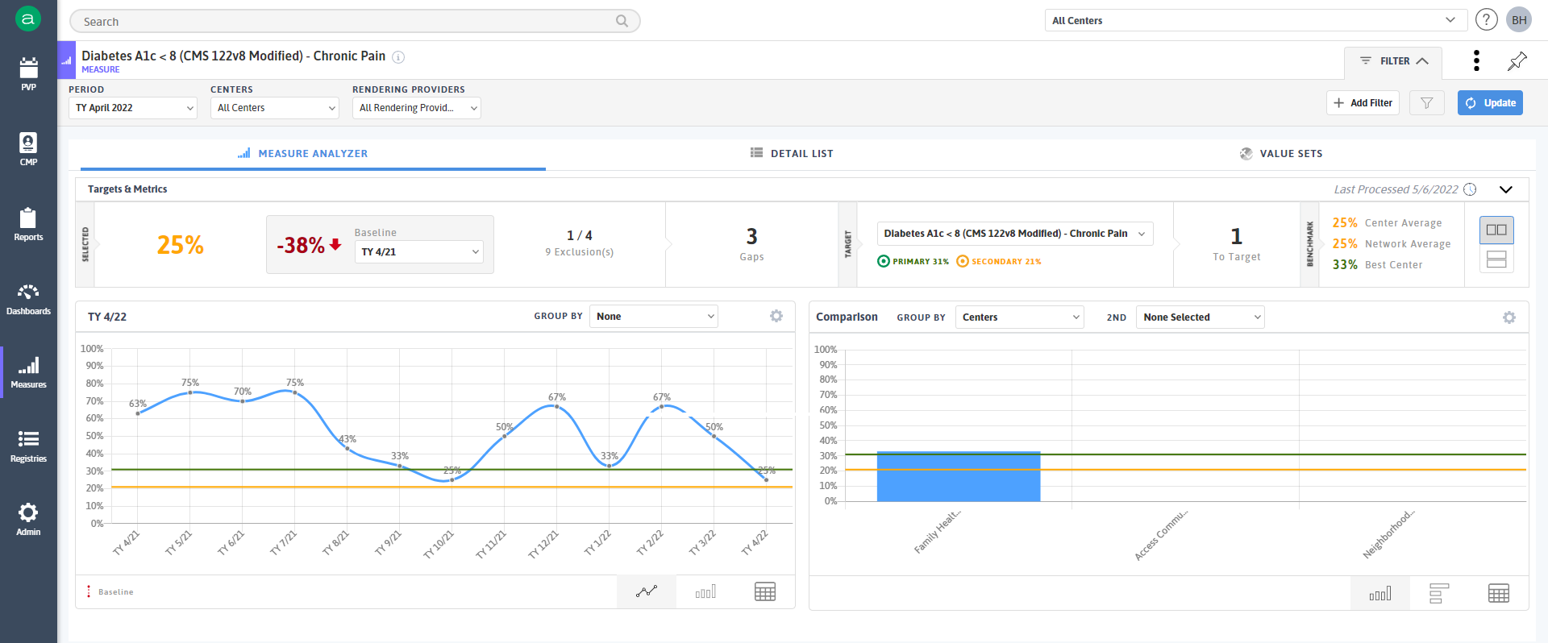Image resolution: width=1548 pixels, height=643 pixels.
Task: Collapse the Filter panel
Action: [x=1393, y=61]
